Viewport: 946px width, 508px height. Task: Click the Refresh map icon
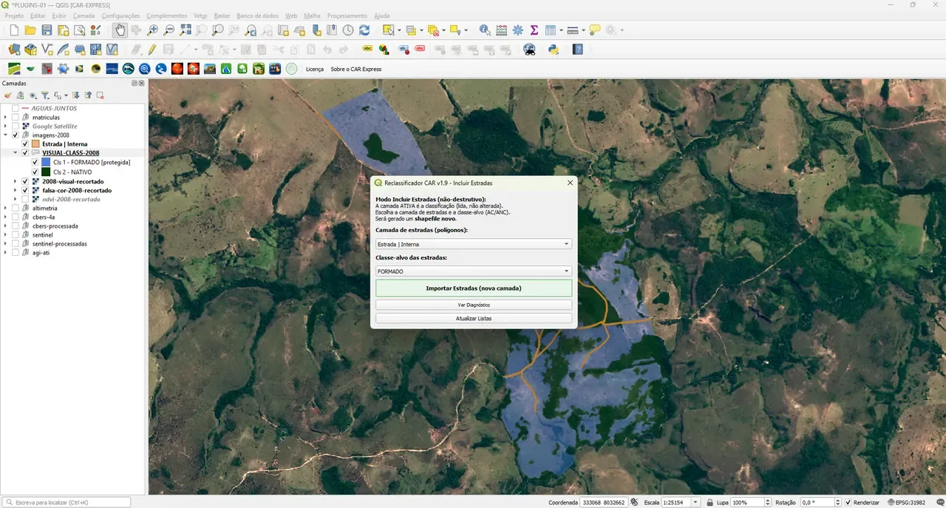click(364, 30)
